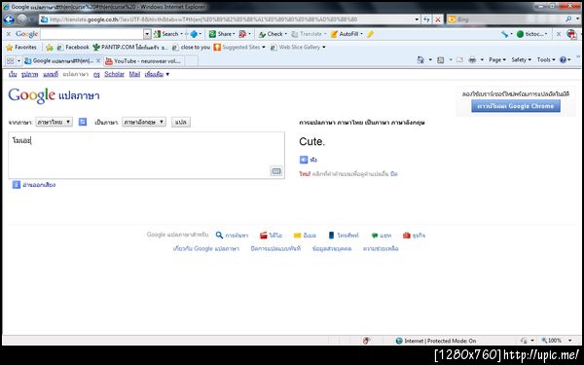Click the Add to Favorites Bar star icon
This screenshot has width=584, height=365.
50,48
